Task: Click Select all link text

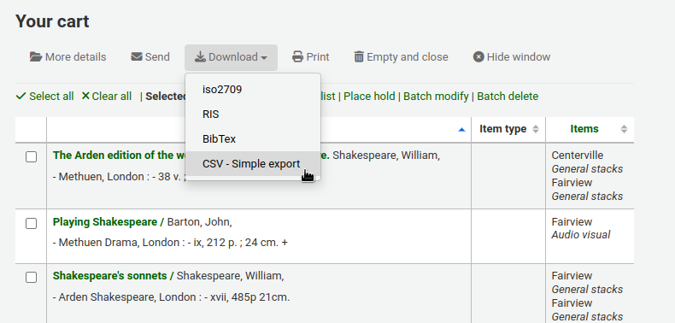Action: (x=51, y=96)
